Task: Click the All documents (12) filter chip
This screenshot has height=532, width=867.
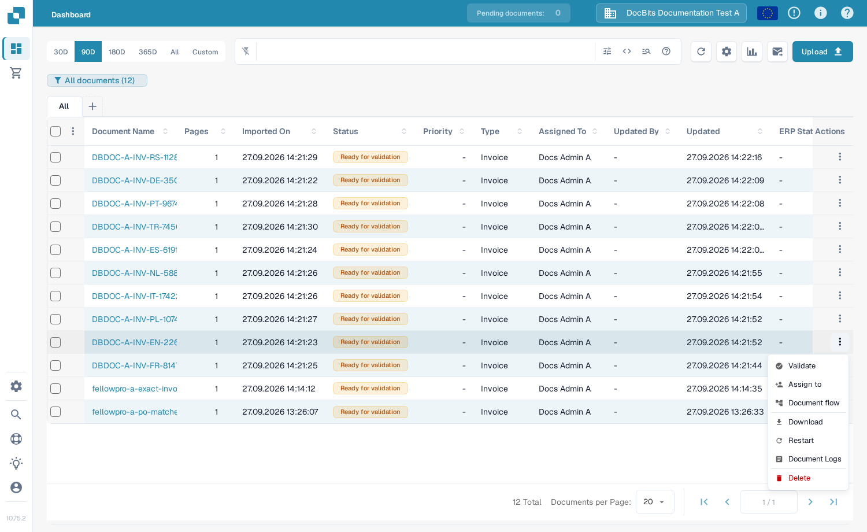Action: pyautogui.click(x=97, y=80)
